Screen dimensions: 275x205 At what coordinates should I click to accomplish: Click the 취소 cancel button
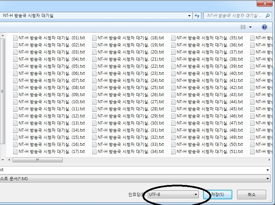point(251,195)
